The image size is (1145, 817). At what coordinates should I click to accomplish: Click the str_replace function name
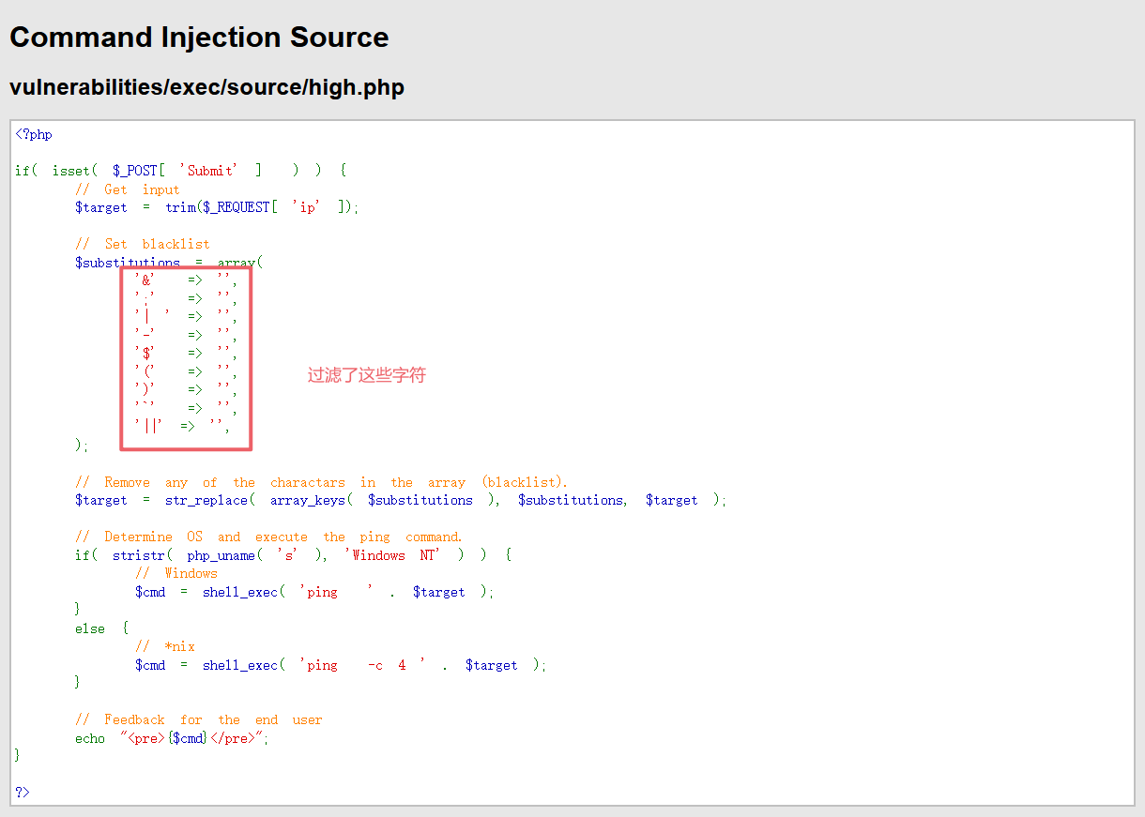point(206,500)
